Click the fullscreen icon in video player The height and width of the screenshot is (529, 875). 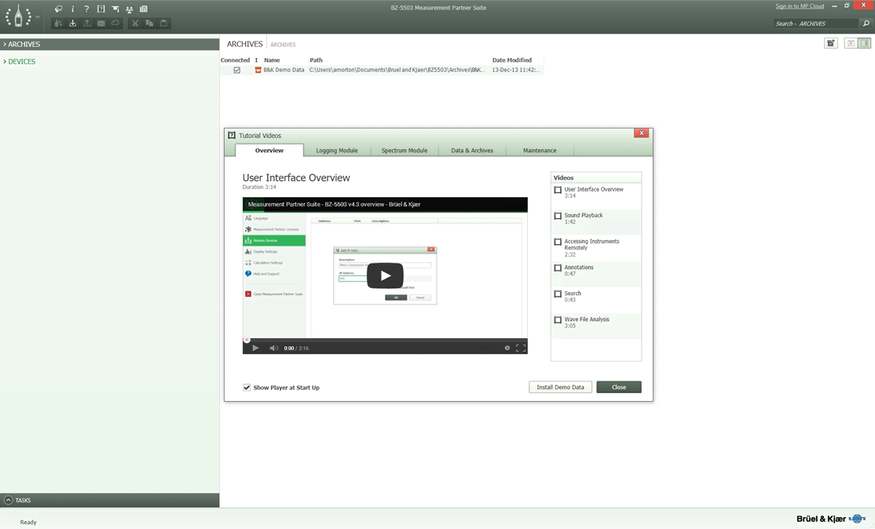[x=520, y=348]
